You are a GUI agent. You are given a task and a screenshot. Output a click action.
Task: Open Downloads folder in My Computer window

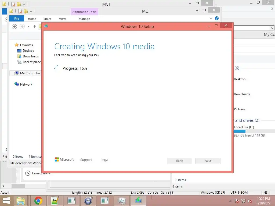pos(242,94)
